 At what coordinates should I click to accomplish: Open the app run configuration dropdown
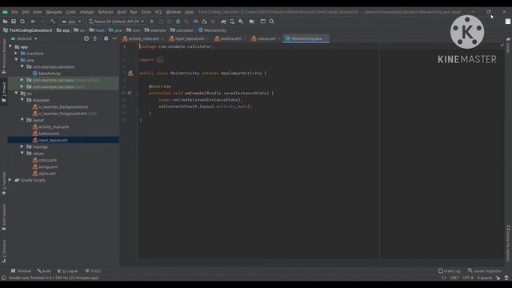[71, 22]
